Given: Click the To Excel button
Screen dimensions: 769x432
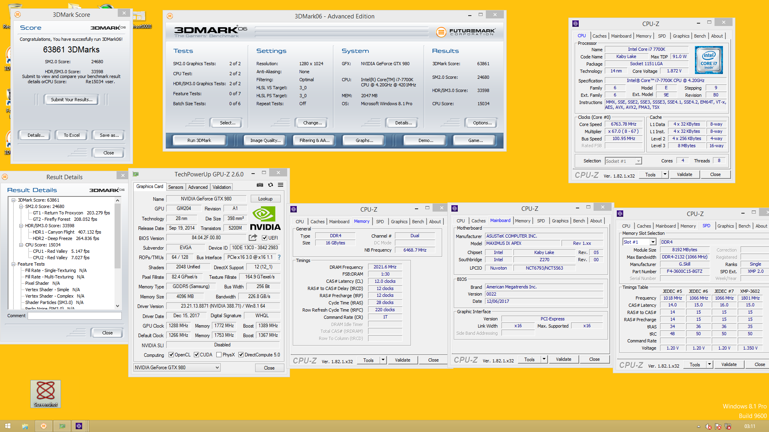Looking at the screenshot, I should point(72,135).
